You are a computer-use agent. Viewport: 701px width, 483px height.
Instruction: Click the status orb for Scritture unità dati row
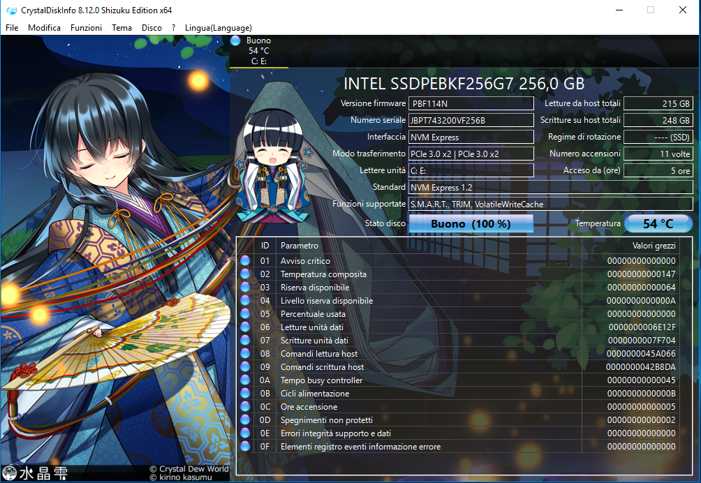click(245, 340)
